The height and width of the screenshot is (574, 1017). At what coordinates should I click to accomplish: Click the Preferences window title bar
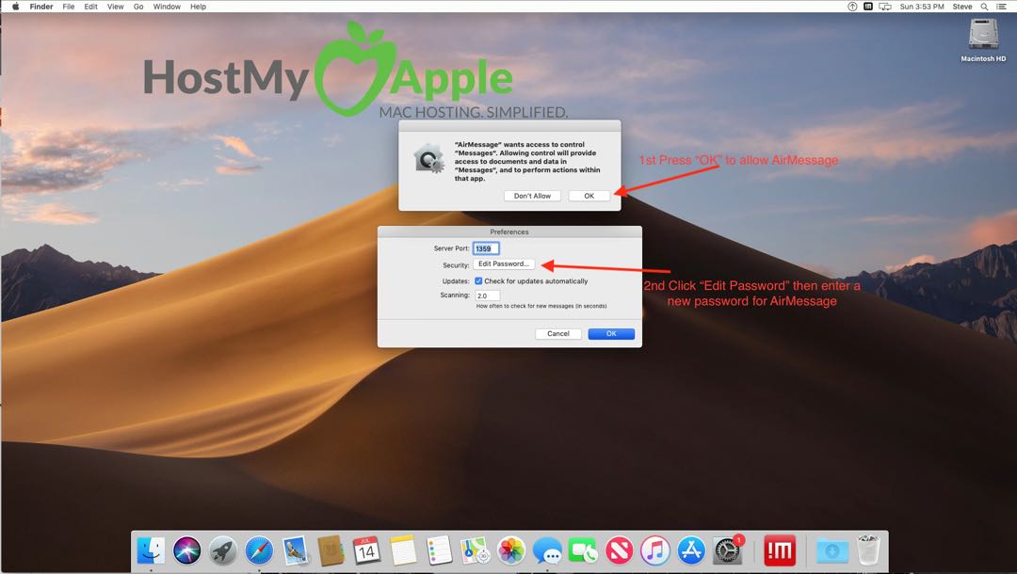tap(509, 231)
